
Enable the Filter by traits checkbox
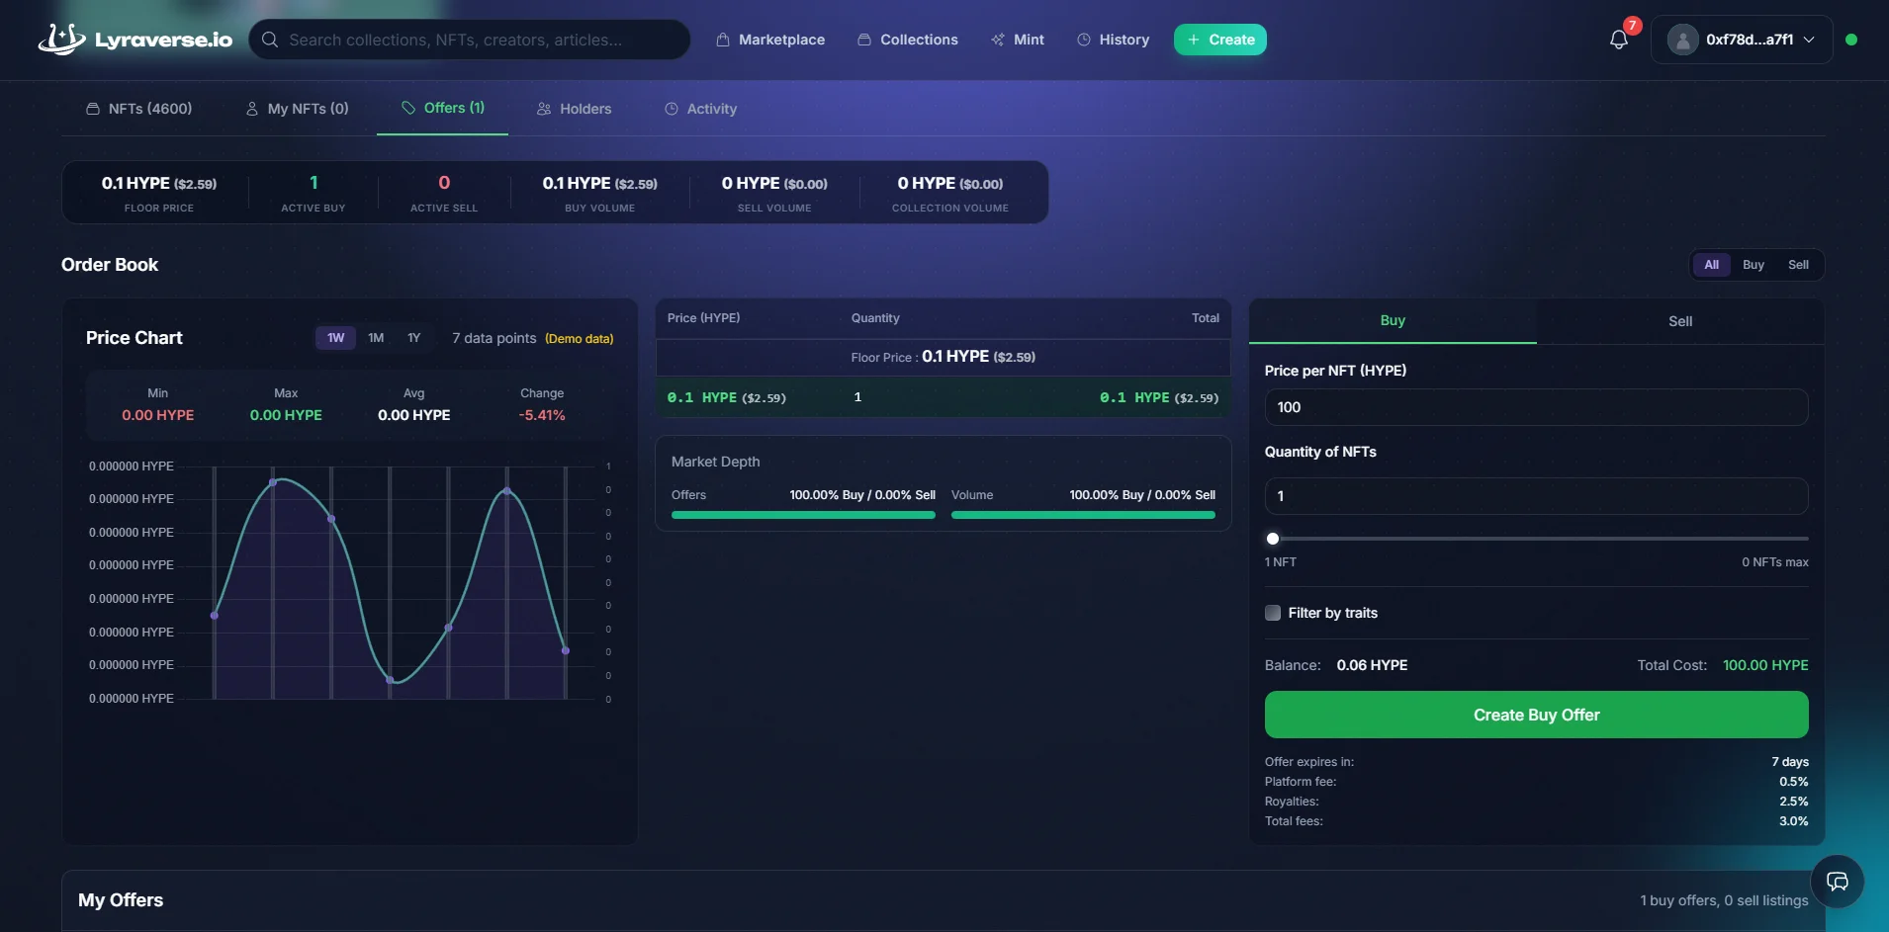(1272, 613)
